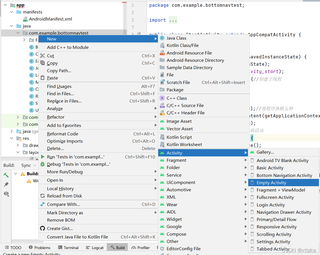320x255 pixels.
Task: Click the green Run Tests arrow icon
Action: point(43,157)
